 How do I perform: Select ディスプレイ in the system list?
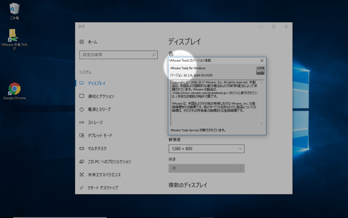(x=97, y=83)
